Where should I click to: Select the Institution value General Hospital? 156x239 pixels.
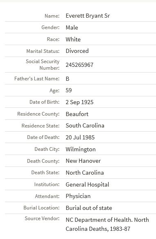pyautogui.click(x=87, y=184)
